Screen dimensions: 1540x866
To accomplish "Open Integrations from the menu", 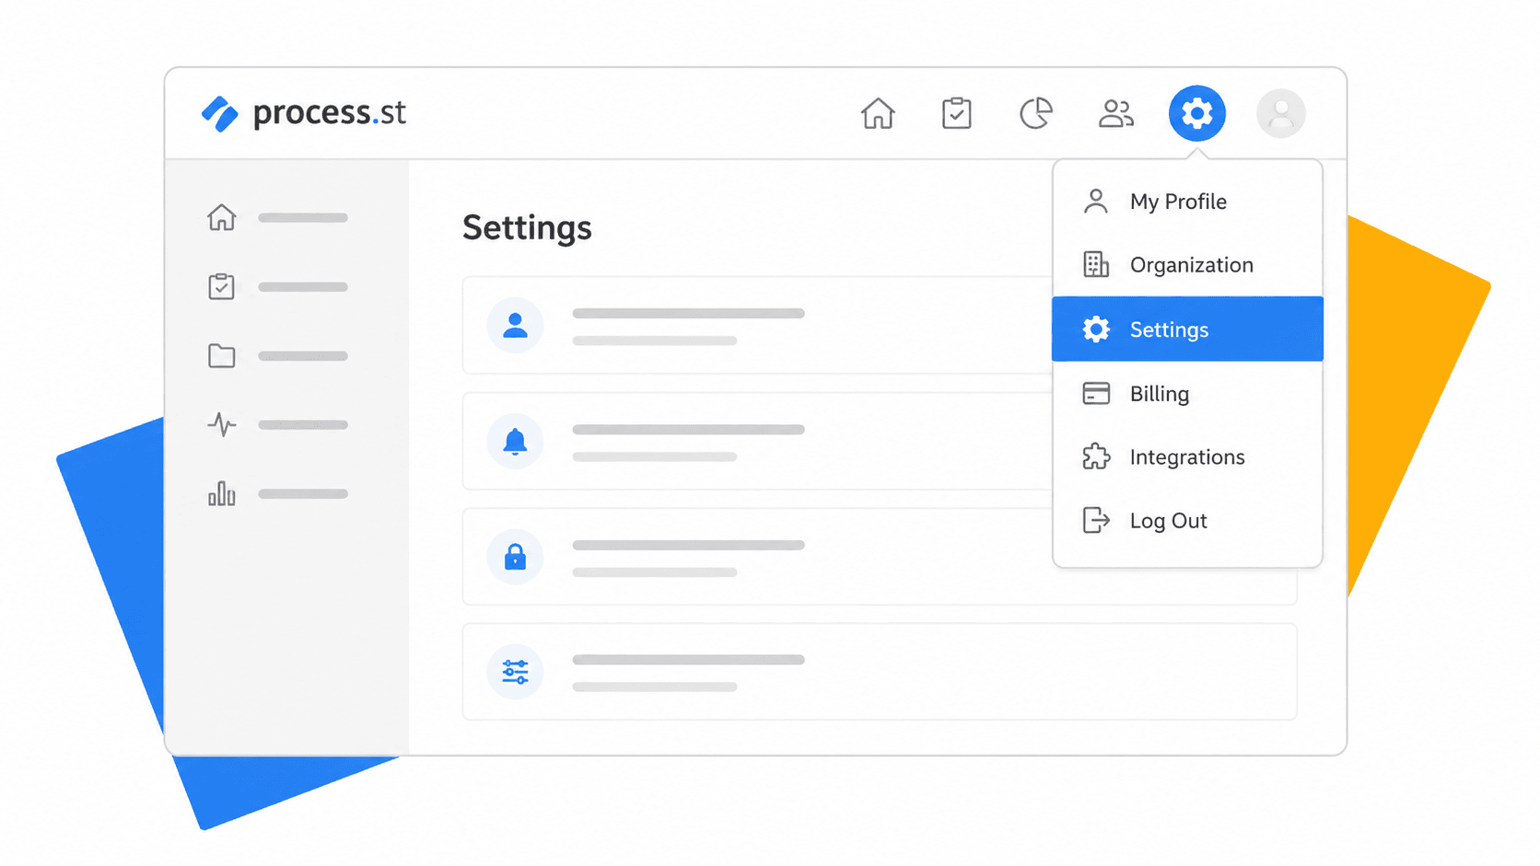I will tap(1186, 456).
